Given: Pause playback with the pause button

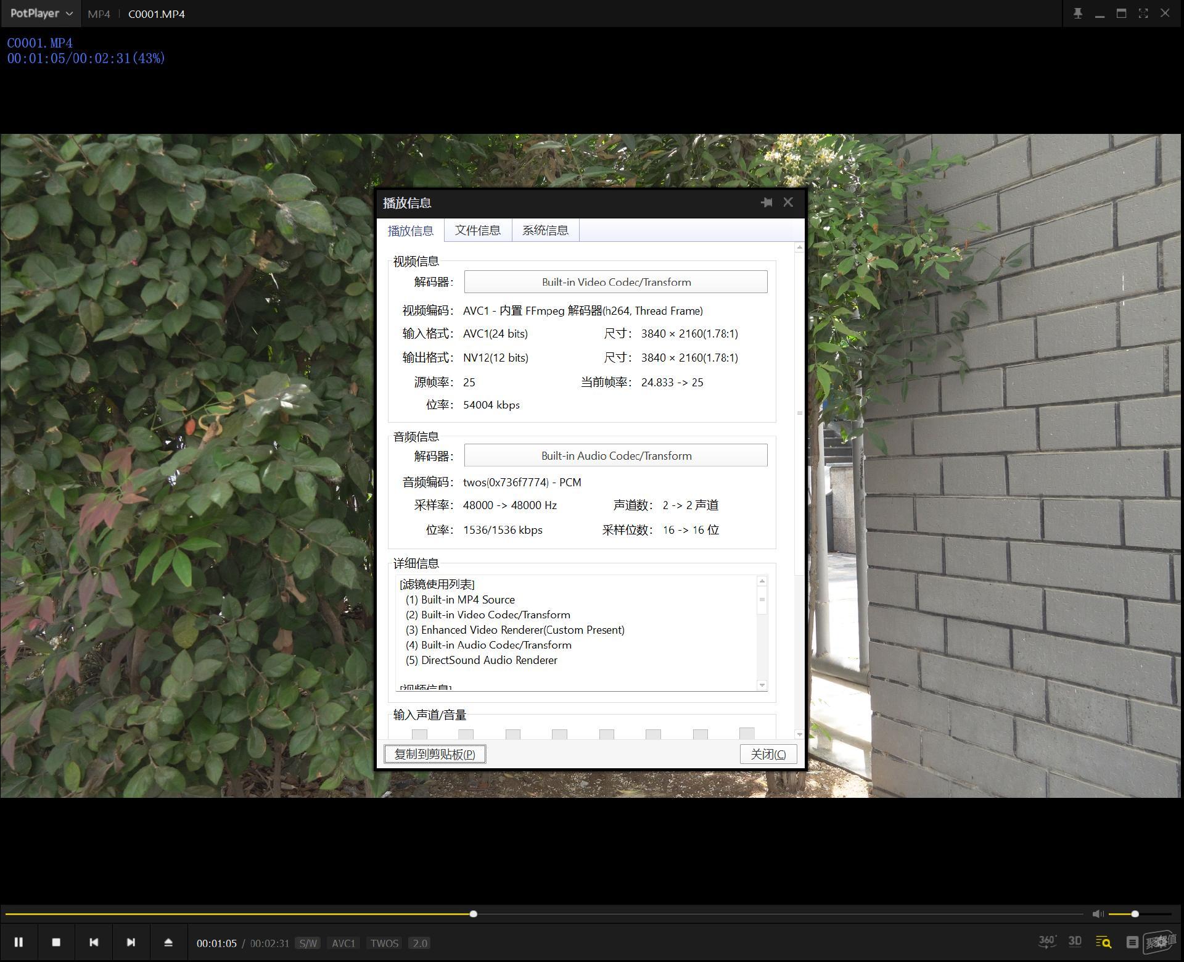Looking at the screenshot, I should [18, 942].
